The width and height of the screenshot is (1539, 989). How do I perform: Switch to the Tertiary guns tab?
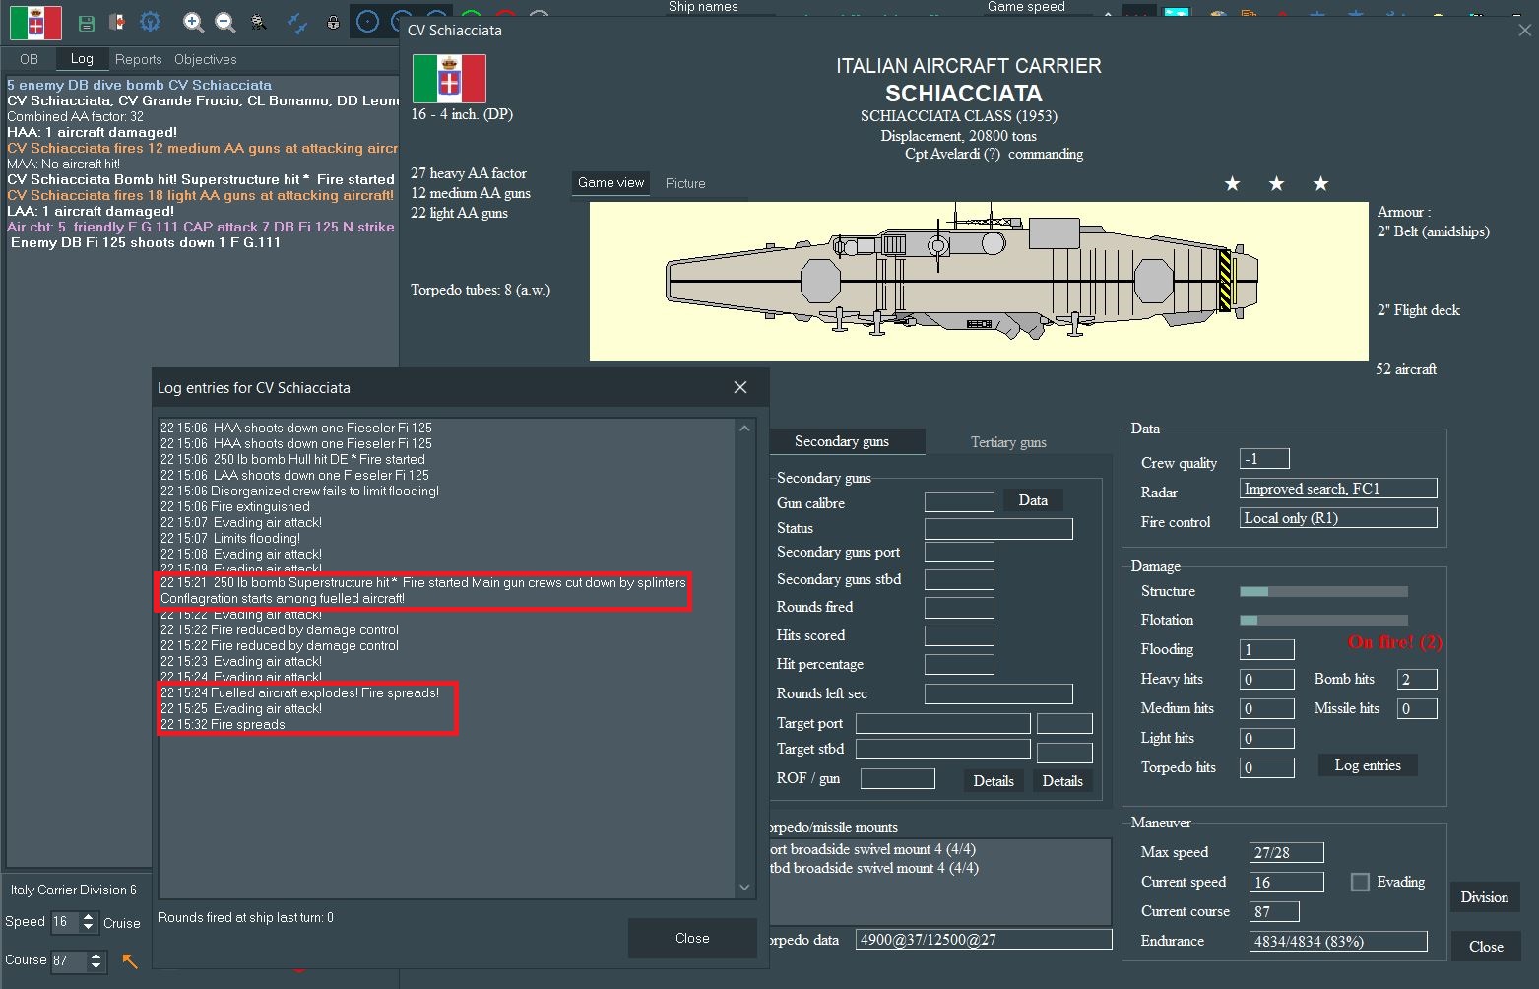(1008, 442)
